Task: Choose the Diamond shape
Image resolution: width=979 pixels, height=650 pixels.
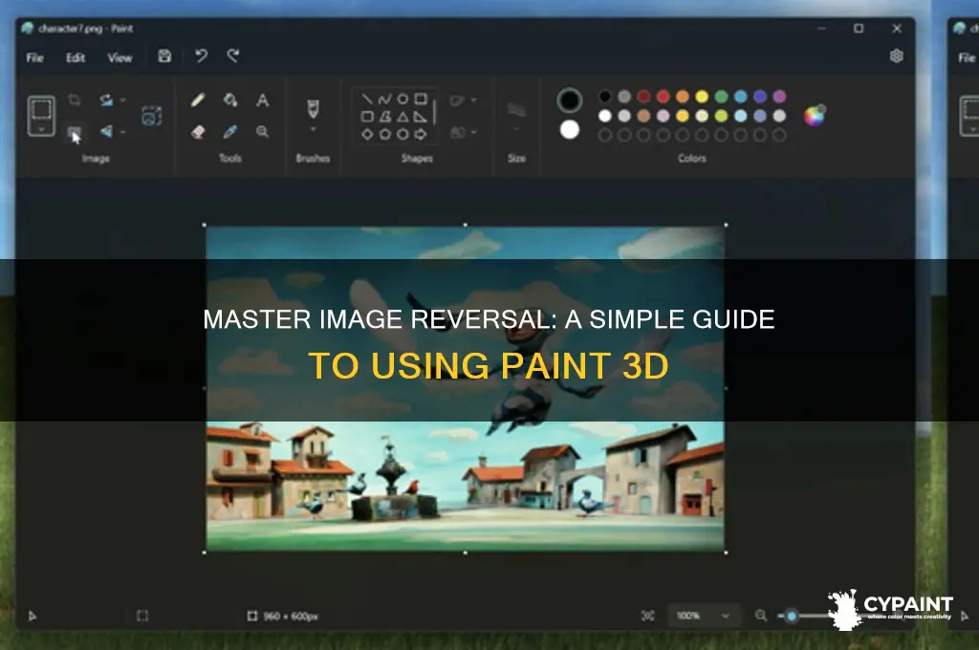Action: tap(367, 134)
